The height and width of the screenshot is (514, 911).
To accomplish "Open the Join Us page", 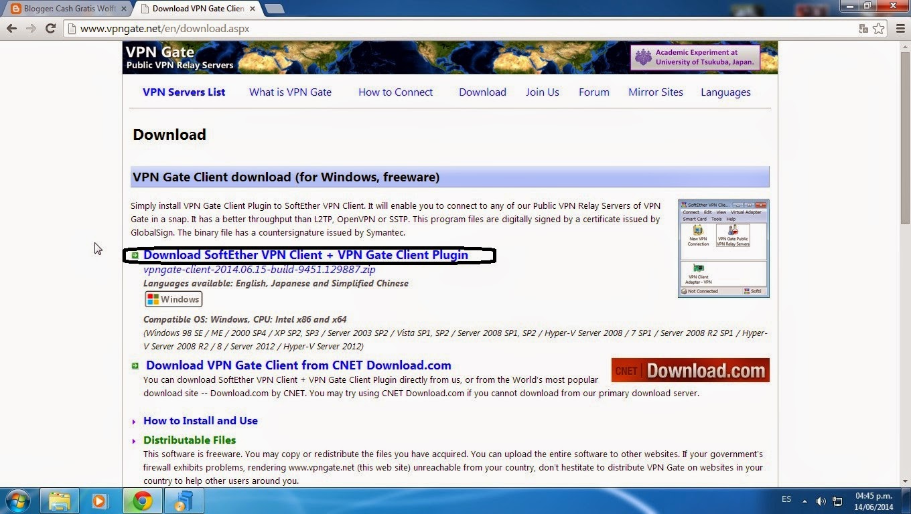I will (542, 92).
